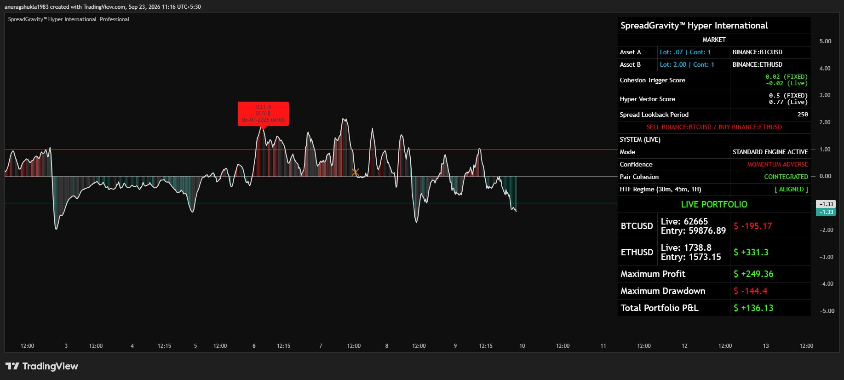844x380 pixels.
Task: Click the BTCUSD portfolio row label
Action: [x=637, y=226]
